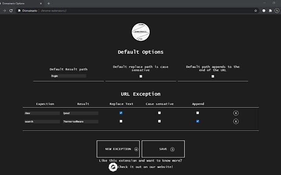The image size is (281, 175).
Task: Edit the search exception field
Action: point(42,122)
